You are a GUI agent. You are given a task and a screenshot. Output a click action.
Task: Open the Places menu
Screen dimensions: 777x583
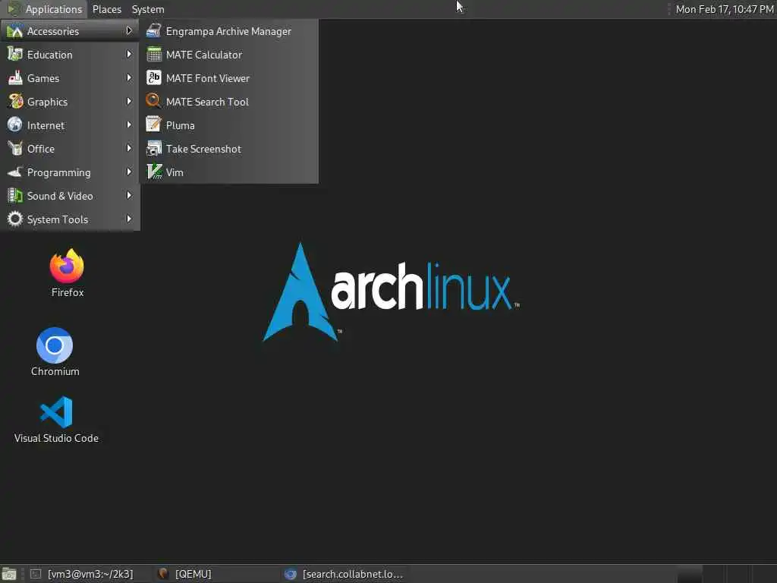[106, 9]
